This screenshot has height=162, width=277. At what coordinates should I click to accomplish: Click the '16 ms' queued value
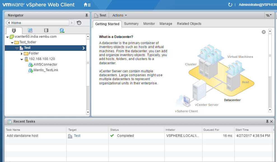coord(227,135)
